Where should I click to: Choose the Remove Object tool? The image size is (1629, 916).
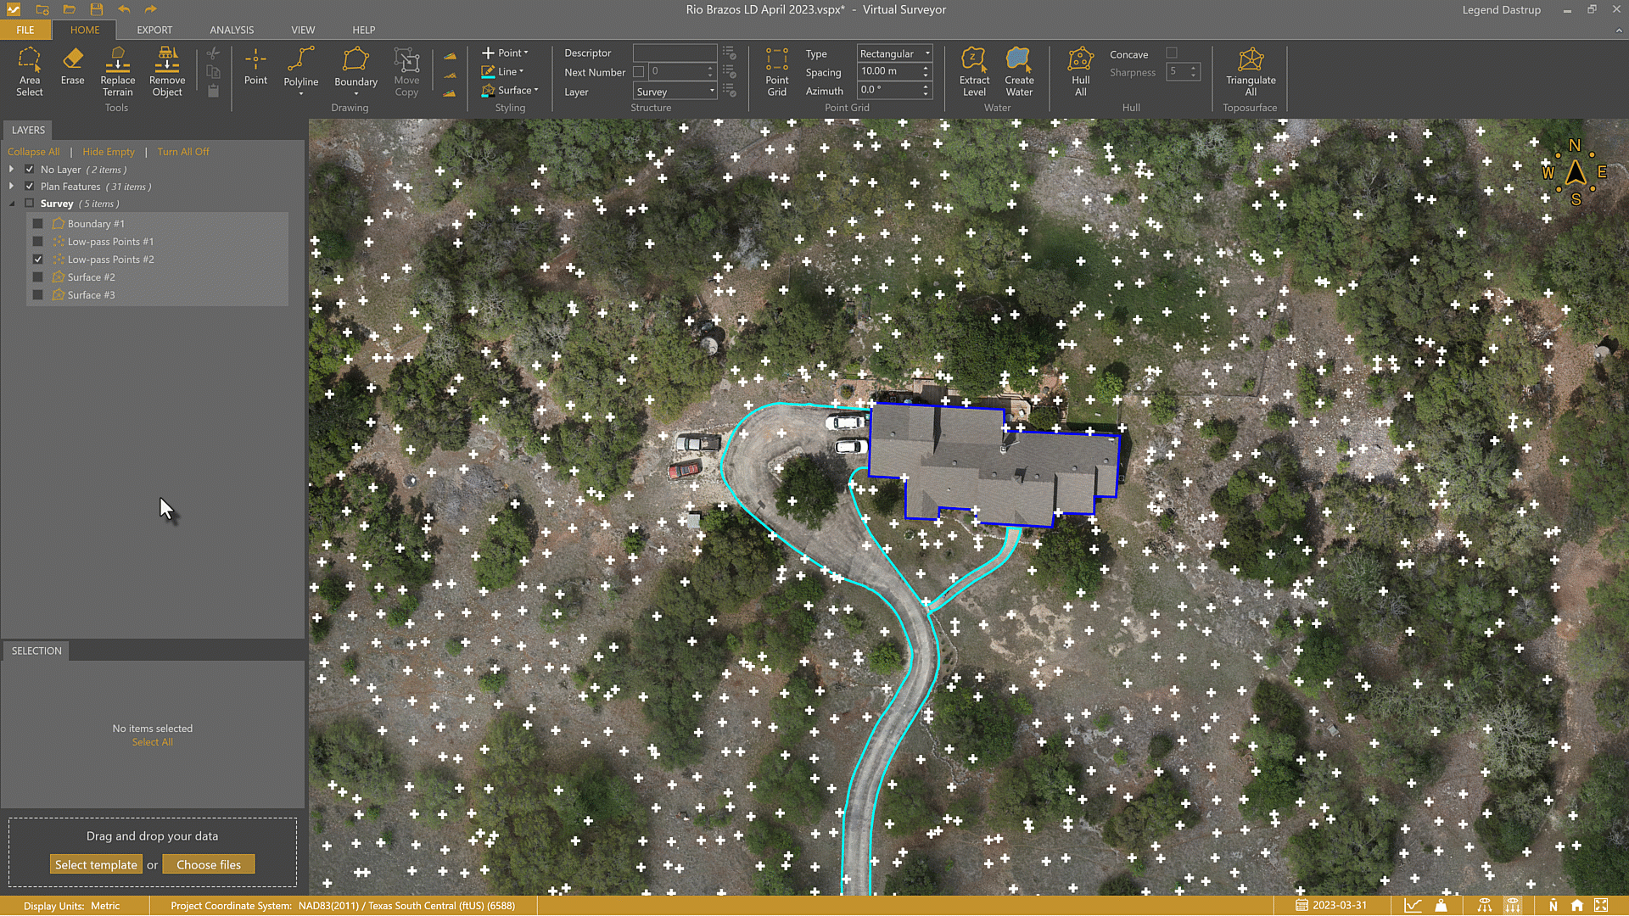pyautogui.click(x=167, y=71)
